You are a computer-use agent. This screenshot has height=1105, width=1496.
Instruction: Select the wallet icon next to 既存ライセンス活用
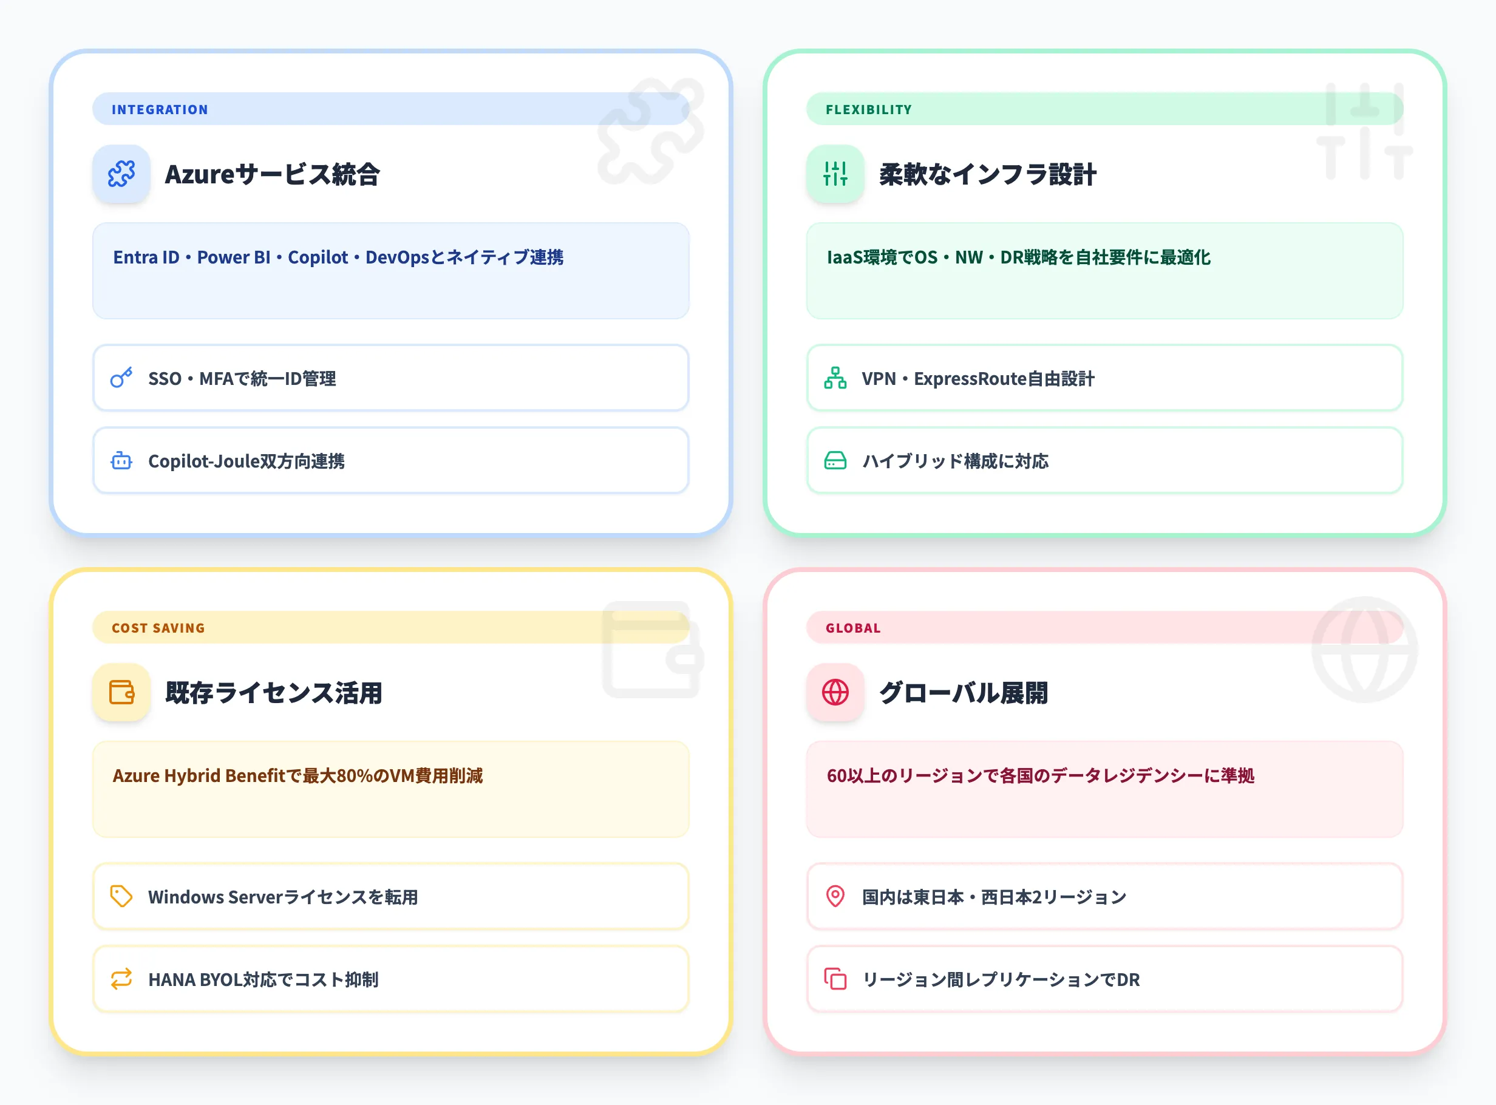point(121,693)
